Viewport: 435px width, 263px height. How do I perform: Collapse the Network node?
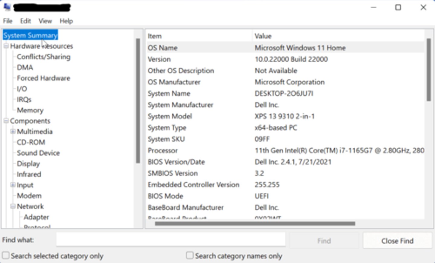[x=13, y=206]
